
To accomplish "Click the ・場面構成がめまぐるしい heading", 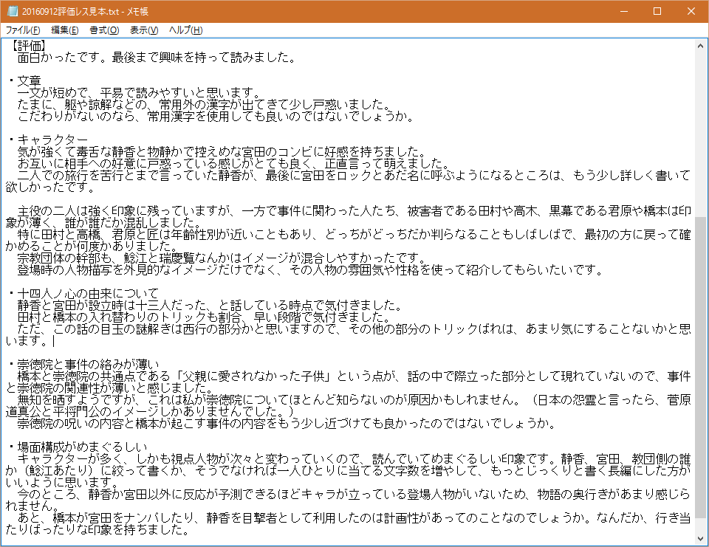I will click(x=77, y=447).
